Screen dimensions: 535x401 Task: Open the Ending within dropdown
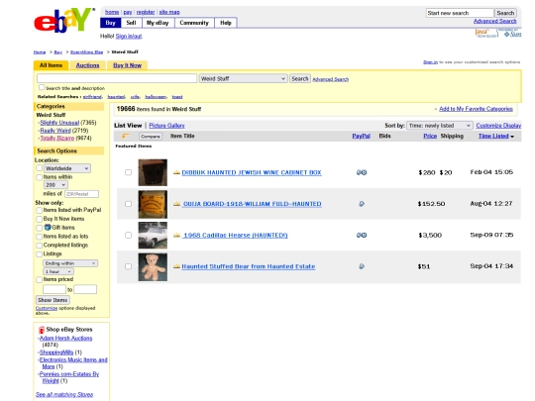pos(70,263)
